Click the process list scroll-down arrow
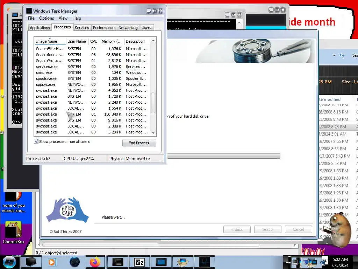 153,133
